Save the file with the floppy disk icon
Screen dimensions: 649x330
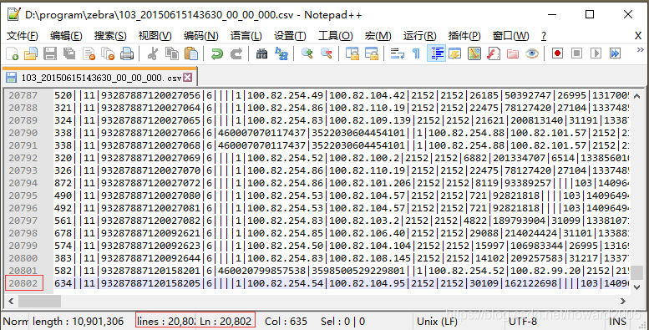(50, 53)
